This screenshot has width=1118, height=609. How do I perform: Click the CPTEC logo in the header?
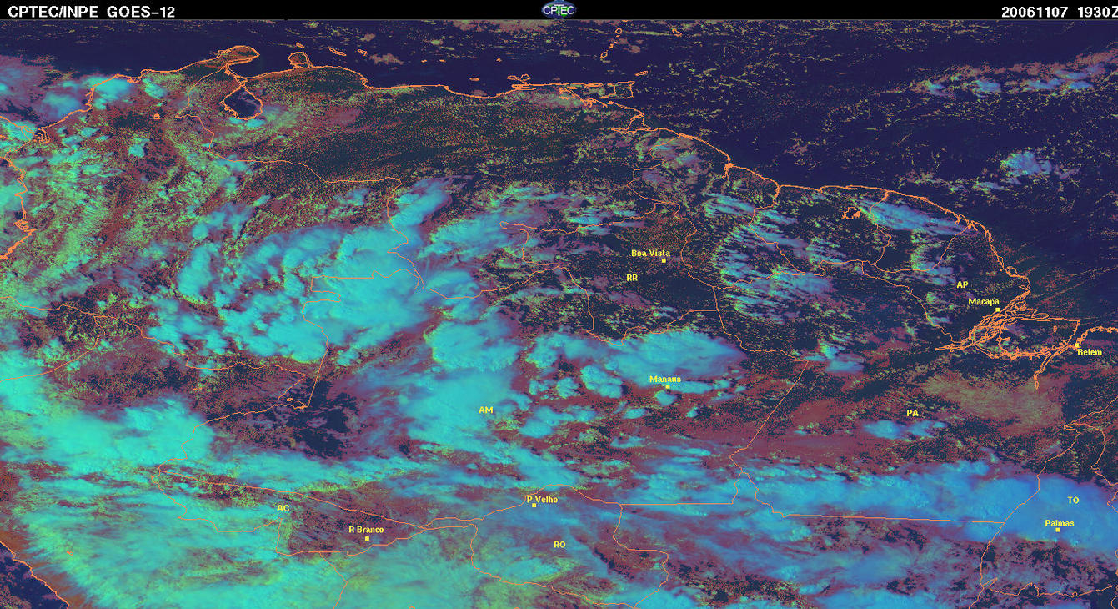pos(559,9)
